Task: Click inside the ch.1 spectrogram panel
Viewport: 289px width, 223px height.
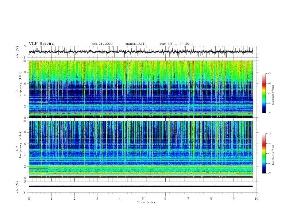Action: pyautogui.click(x=141, y=89)
